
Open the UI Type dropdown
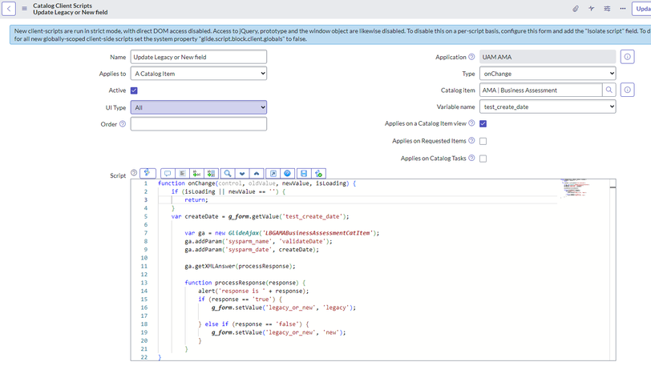(x=199, y=107)
